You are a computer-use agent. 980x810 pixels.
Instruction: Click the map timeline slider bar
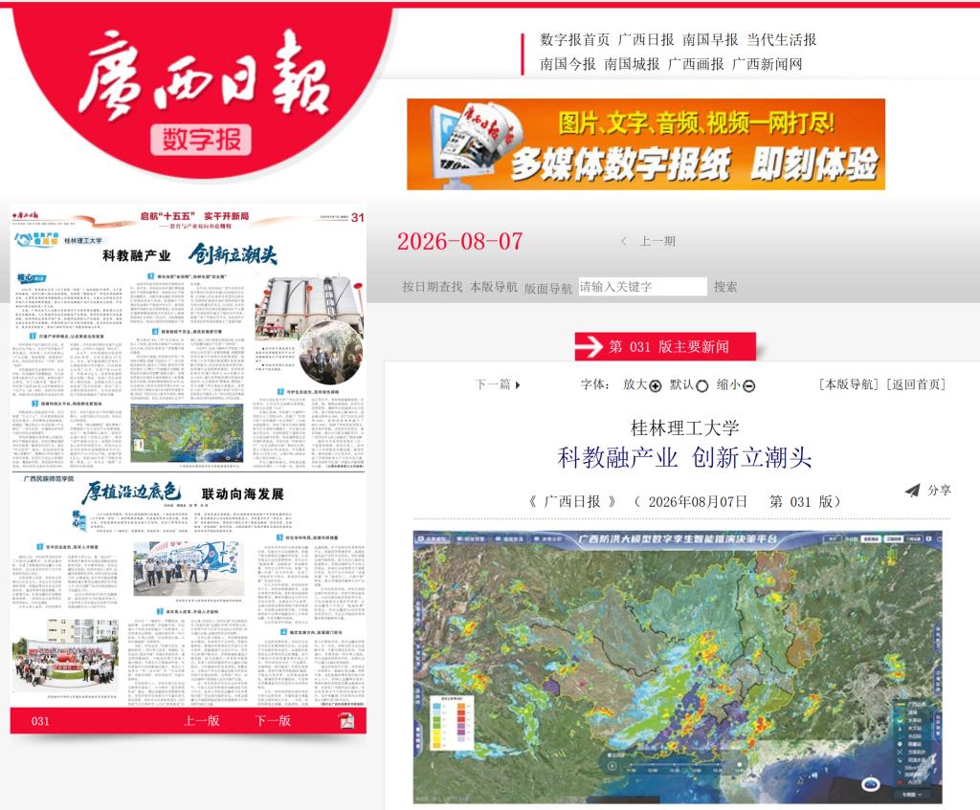click(x=683, y=764)
